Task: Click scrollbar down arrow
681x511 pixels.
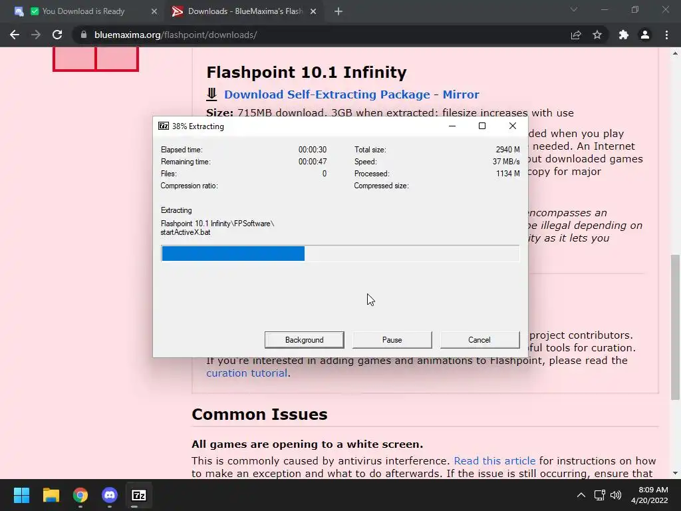Action: (675, 473)
